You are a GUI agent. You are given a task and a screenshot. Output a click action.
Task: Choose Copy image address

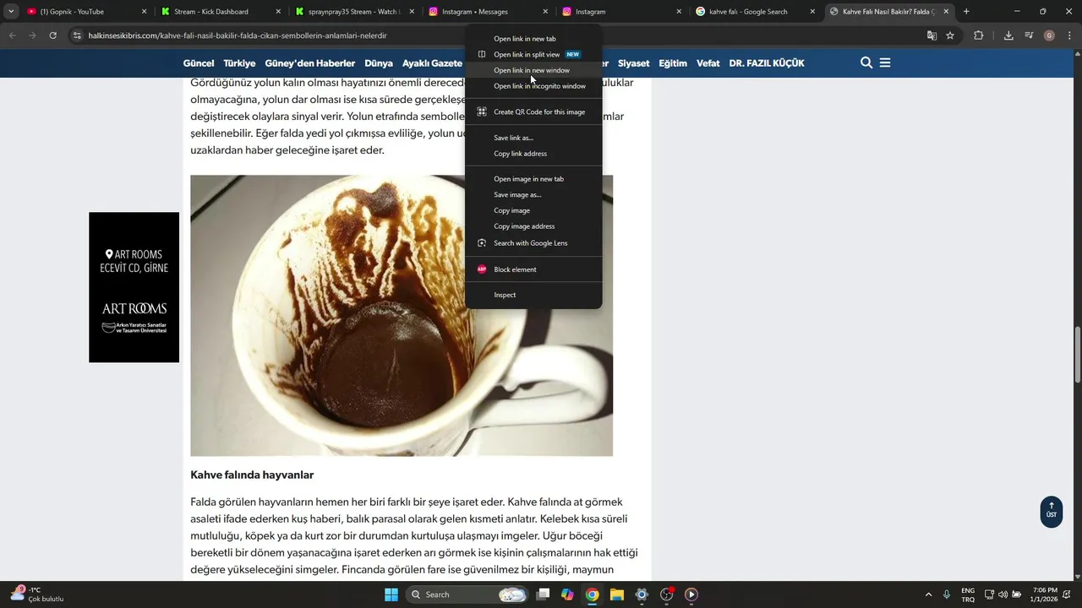533,226
